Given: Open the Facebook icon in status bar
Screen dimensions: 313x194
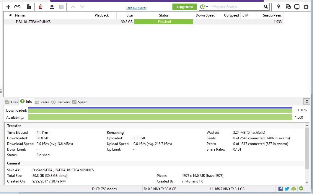Looking at the screenshot, I should pyautogui.click(x=281, y=189).
